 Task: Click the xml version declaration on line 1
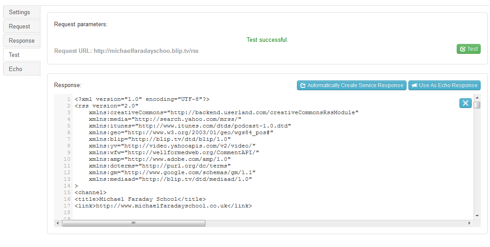pos(142,99)
